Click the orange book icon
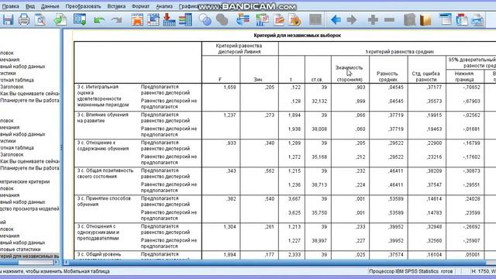496x279 pixels. click(425, 20)
